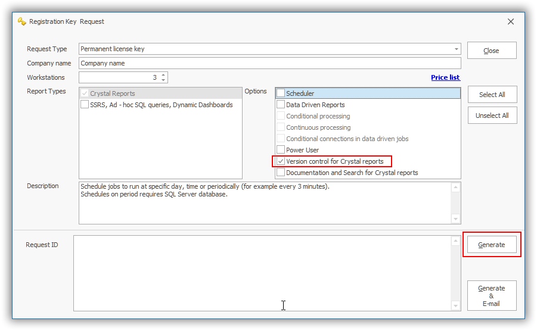Viewport: 537px width, 331px height.
Task: Click the key icon in title bar
Action: [x=22, y=21]
